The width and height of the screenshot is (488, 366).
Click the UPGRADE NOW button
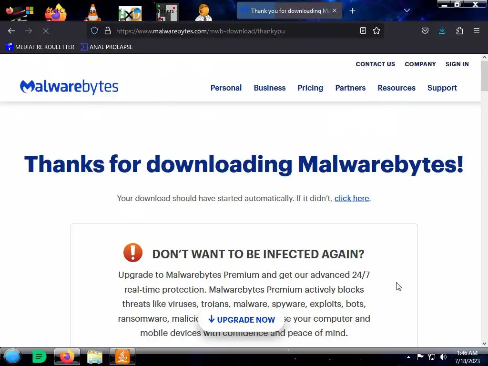pos(242,320)
